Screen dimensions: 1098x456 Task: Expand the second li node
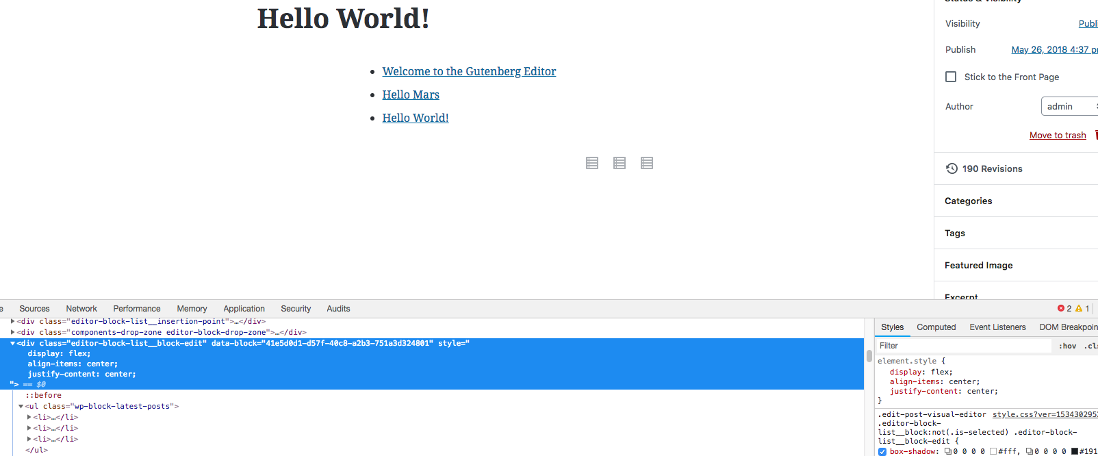coord(29,428)
